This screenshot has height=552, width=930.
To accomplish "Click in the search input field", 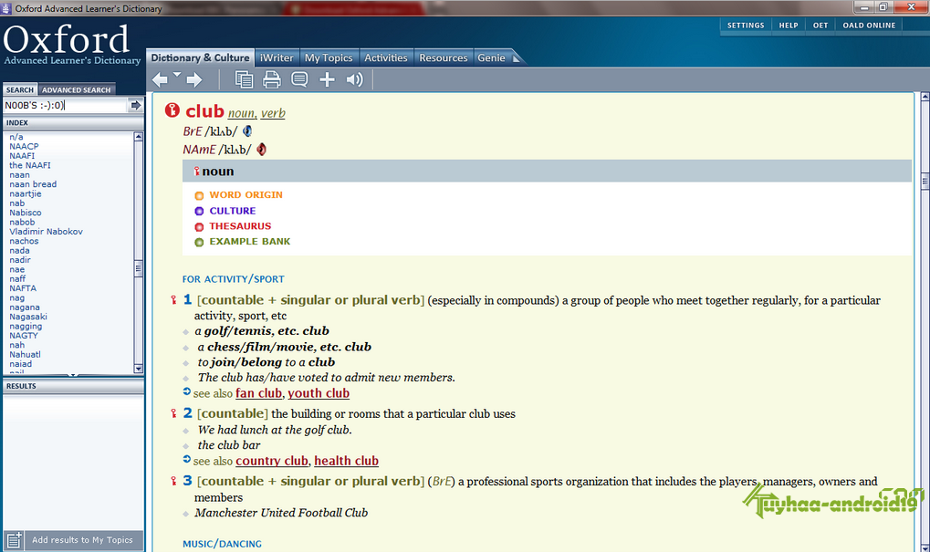I will [65, 106].
